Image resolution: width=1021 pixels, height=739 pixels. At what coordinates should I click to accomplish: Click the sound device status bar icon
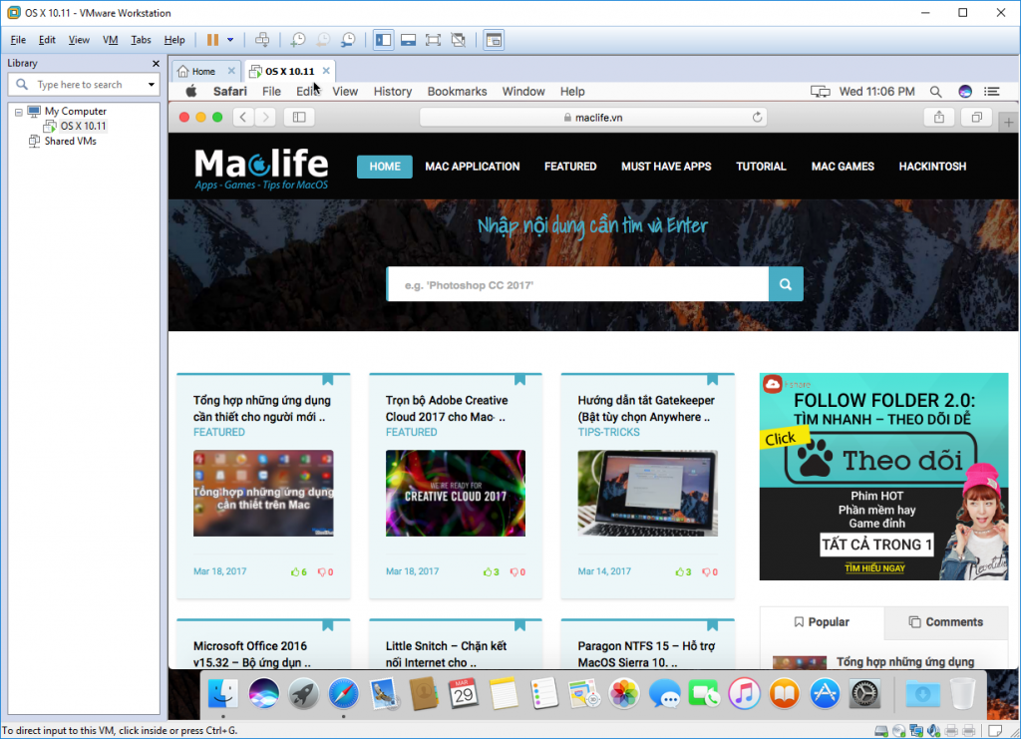pyautogui.click(x=933, y=729)
